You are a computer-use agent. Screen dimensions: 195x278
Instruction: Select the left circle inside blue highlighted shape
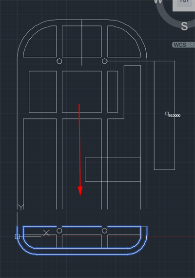pos(59,231)
